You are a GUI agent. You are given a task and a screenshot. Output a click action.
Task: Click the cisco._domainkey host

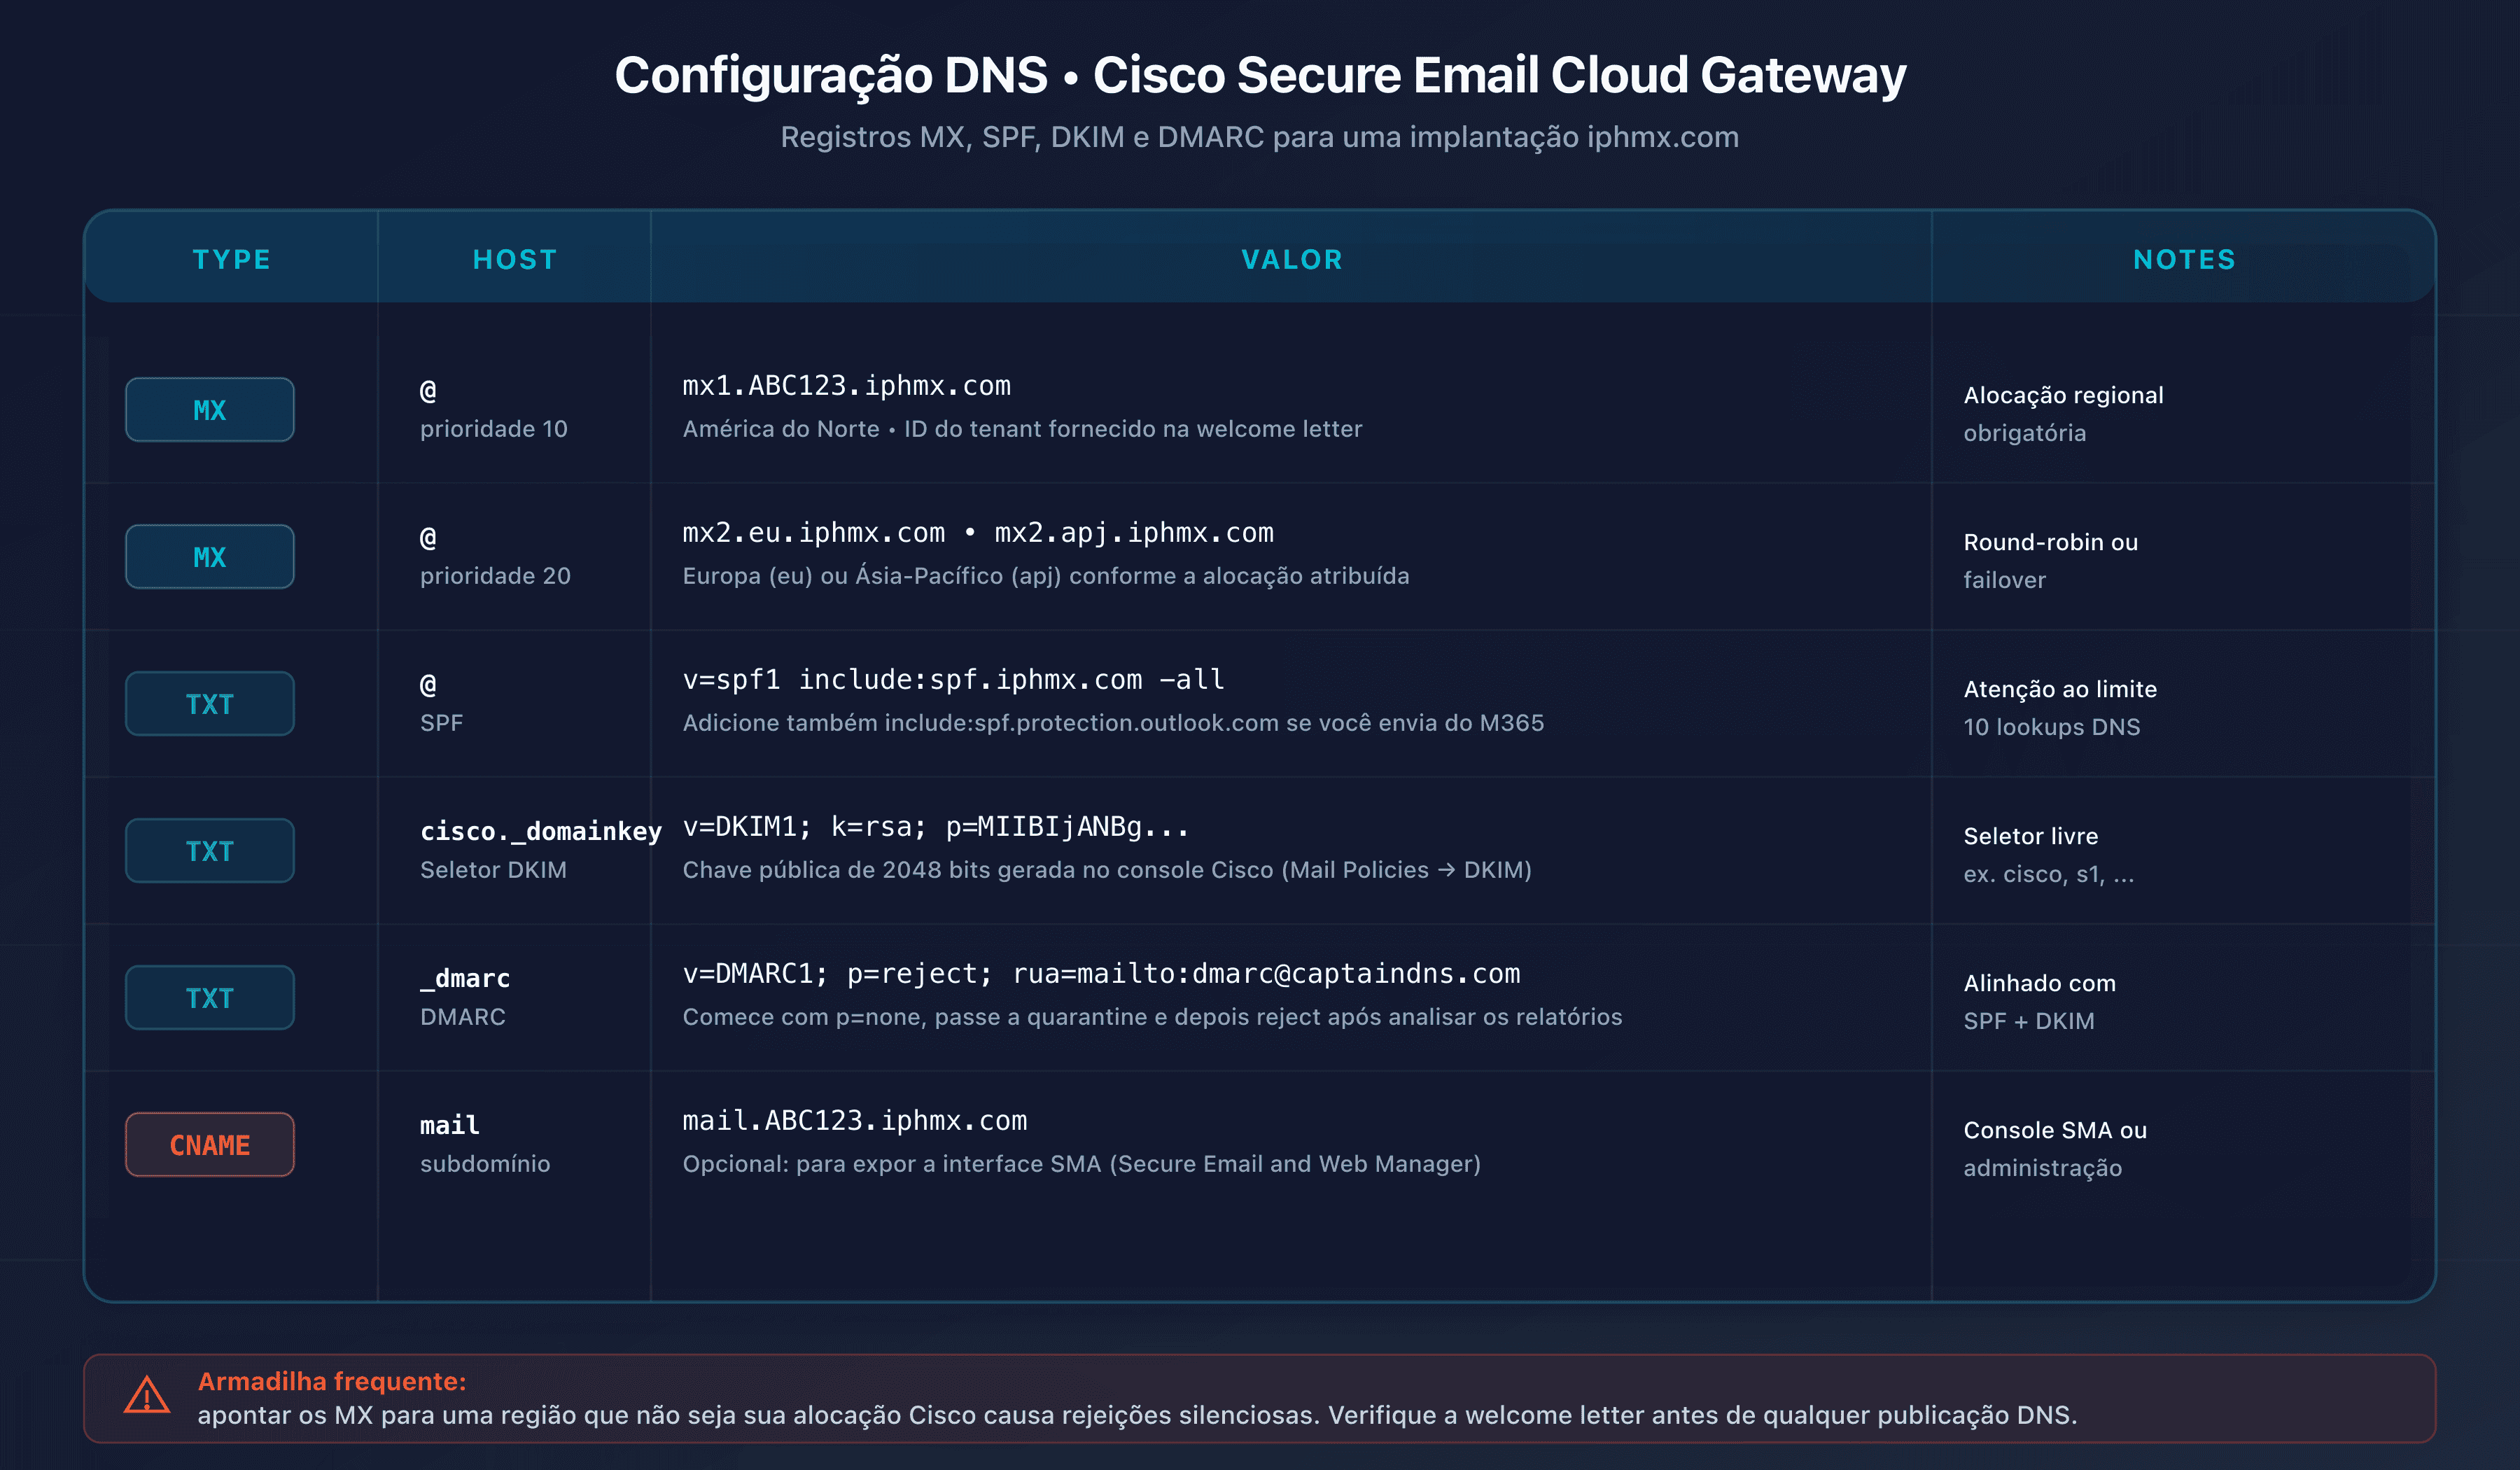(x=541, y=832)
